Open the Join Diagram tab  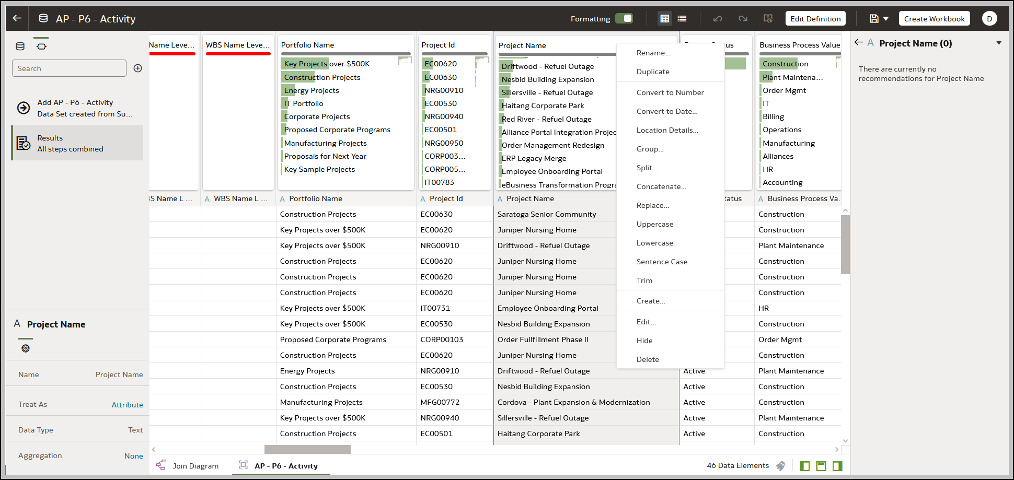[x=188, y=465]
